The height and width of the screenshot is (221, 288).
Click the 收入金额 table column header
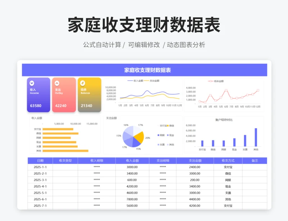132,161
